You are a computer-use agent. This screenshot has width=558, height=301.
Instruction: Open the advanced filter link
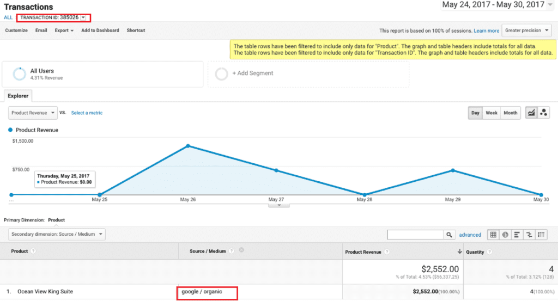(470, 235)
